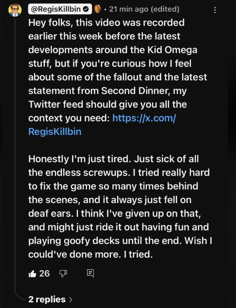Click the gold member badge icon

click(x=97, y=9)
